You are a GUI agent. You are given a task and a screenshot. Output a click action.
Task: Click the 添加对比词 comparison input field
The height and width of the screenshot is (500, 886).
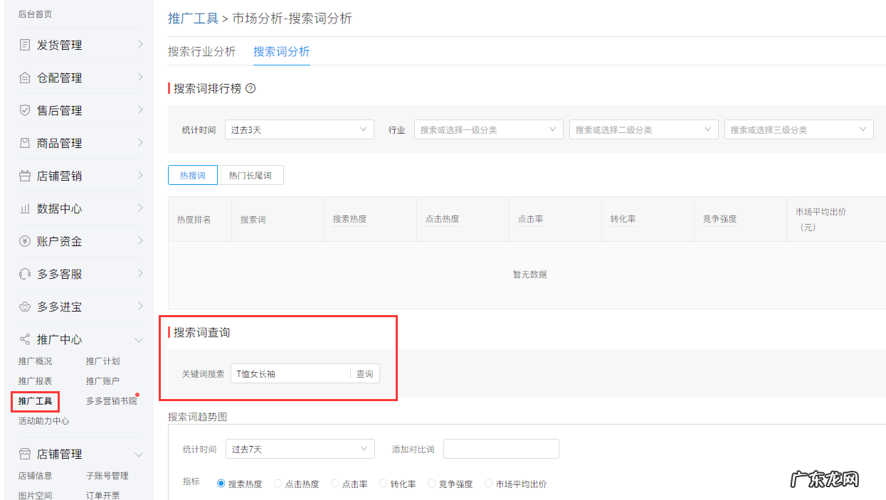coord(501,449)
